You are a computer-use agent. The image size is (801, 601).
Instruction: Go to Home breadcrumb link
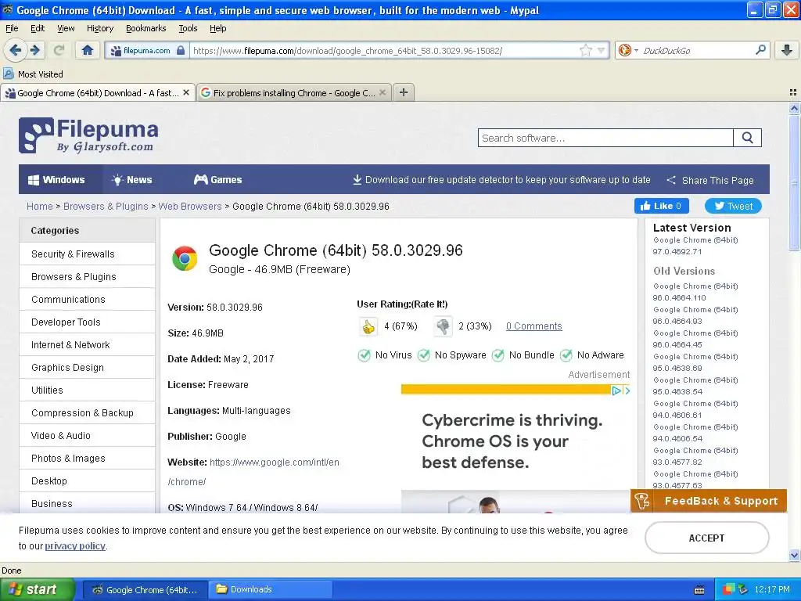(40, 206)
